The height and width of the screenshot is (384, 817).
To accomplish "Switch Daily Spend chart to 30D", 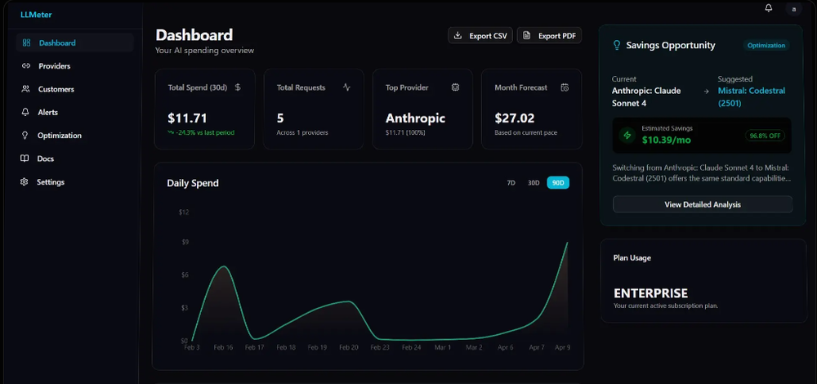I will [x=534, y=183].
